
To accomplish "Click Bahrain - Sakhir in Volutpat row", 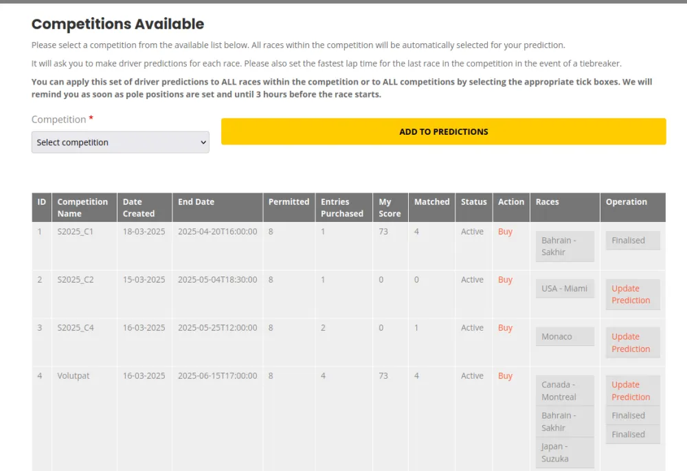I will pos(564,421).
